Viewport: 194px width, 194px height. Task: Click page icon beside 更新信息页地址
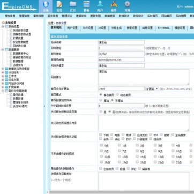pos(11,57)
